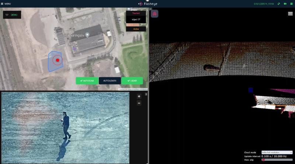Screen dimensions: 295x164
Task: Click the red tracked object marker on map
Action: (x=58, y=60)
